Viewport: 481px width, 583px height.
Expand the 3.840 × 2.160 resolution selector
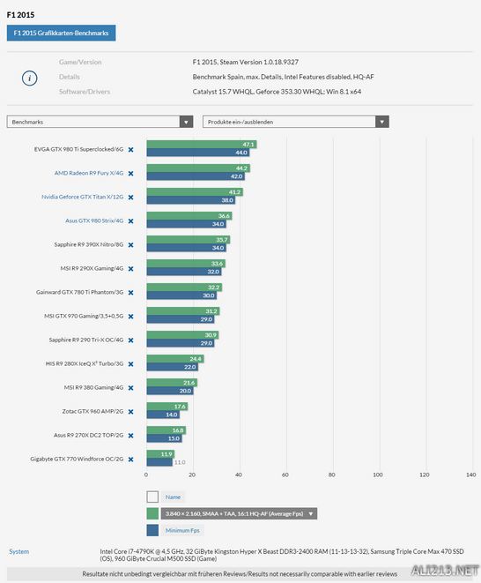[x=239, y=513]
